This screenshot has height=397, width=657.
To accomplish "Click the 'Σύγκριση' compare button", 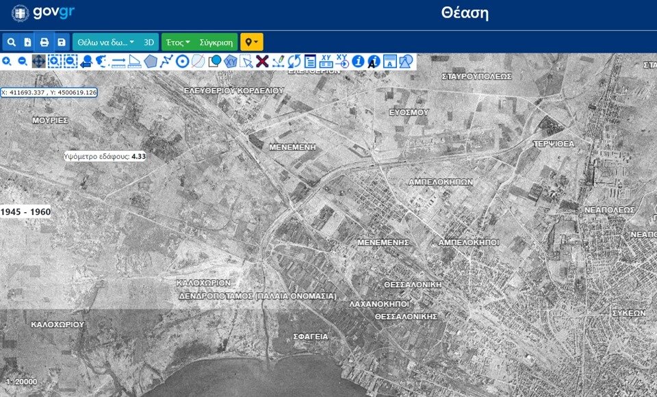I will pos(216,42).
